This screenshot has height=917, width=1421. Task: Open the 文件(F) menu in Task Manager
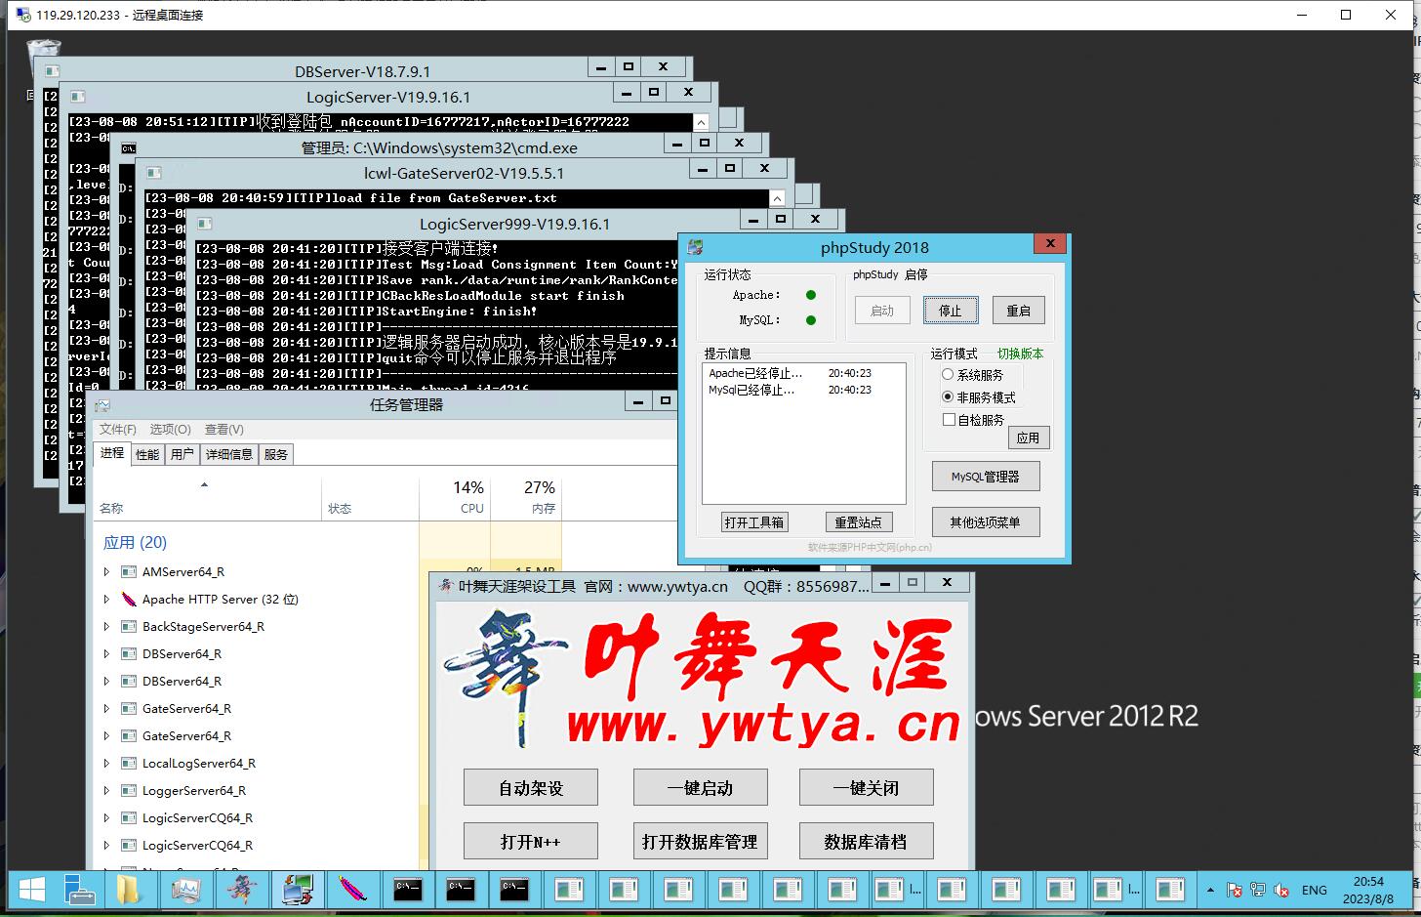point(118,430)
